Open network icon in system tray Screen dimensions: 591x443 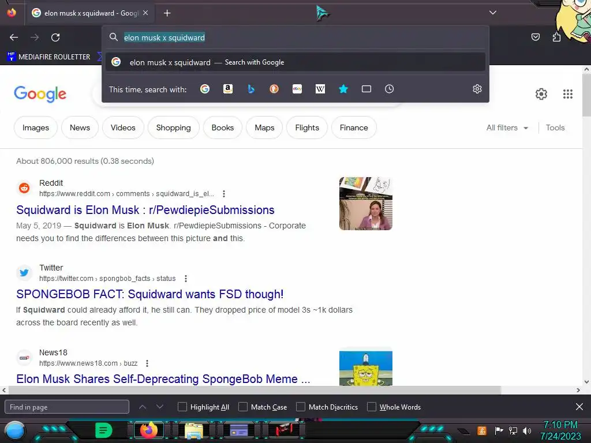513,430
